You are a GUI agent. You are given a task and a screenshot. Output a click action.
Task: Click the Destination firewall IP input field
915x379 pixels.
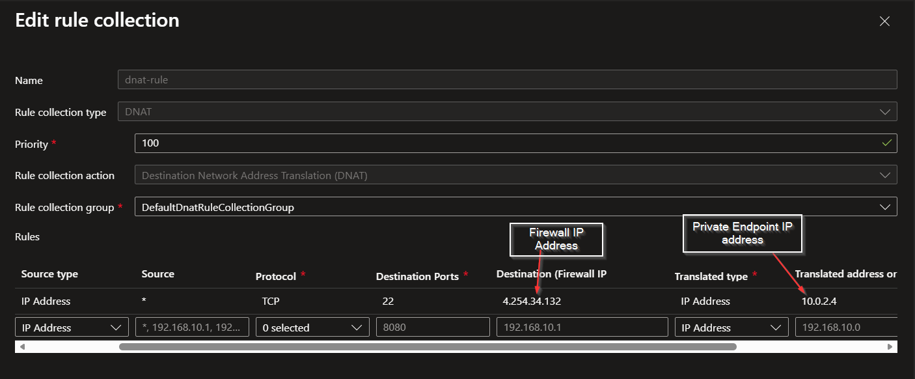tap(582, 328)
